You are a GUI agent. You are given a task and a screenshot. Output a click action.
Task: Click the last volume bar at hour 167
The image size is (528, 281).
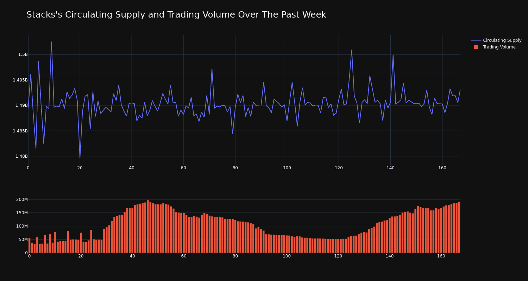[x=459, y=227]
